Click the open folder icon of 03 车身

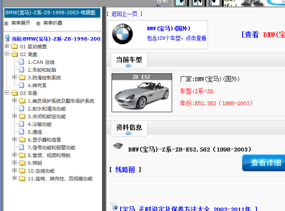click(14, 93)
